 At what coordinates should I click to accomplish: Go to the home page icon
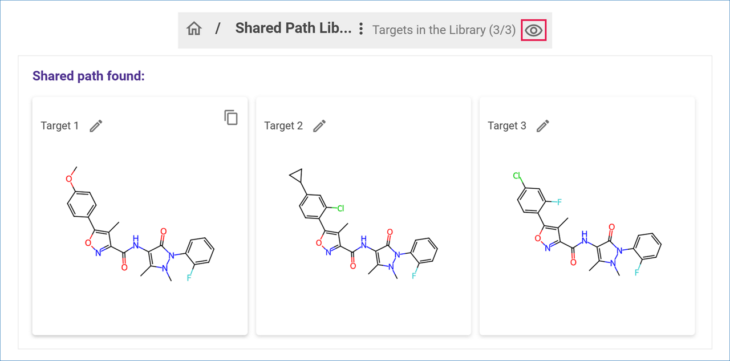[194, 29]
